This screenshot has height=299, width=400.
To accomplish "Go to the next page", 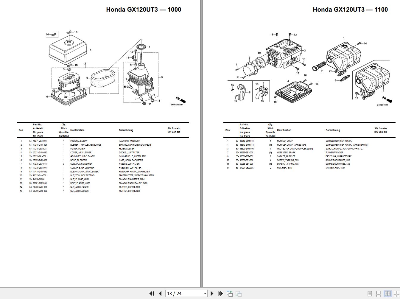I will (212, 293).
